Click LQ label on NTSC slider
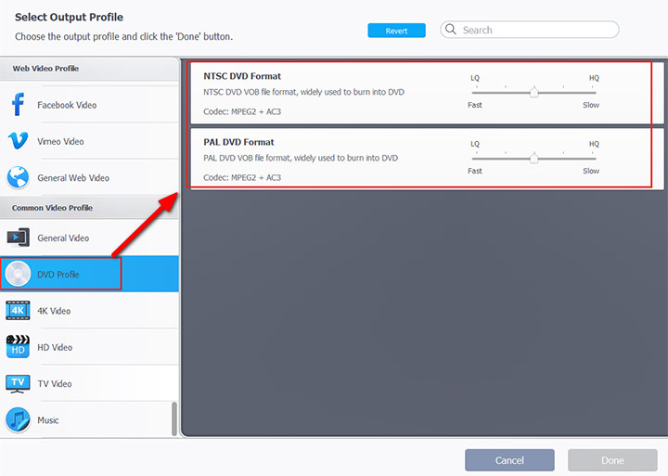668x476 pixels. pyautogui.click(x=475, y=78)
